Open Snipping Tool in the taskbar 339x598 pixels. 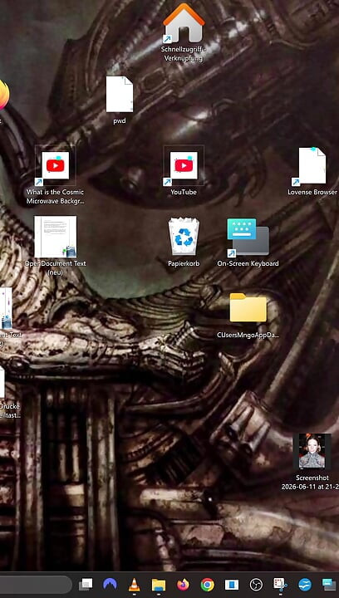(280, 584)
